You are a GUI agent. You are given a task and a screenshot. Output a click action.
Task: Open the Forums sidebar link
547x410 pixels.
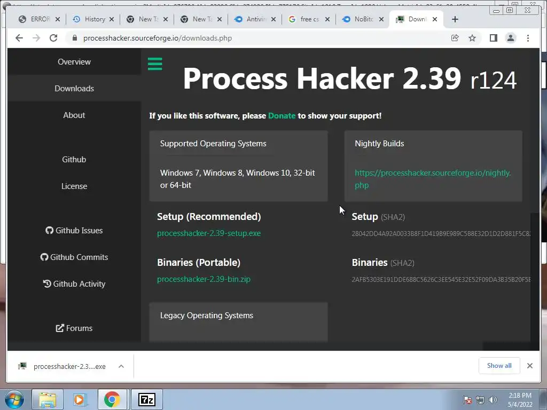74,328
